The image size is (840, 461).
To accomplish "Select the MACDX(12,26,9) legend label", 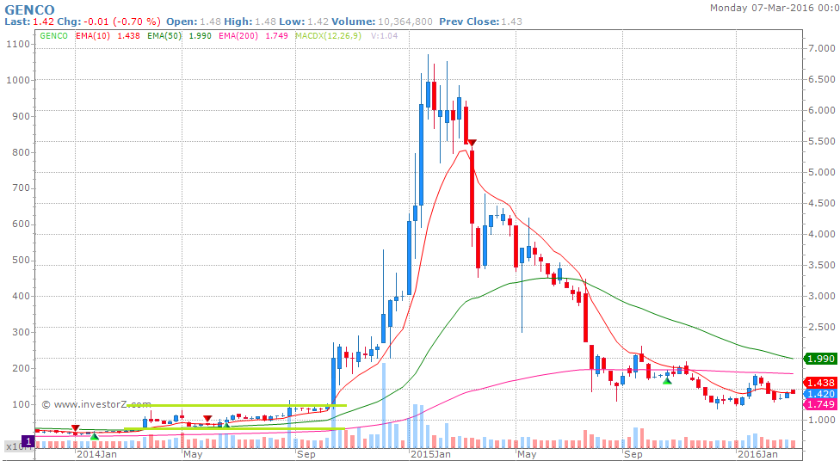I will pos(329,36).
